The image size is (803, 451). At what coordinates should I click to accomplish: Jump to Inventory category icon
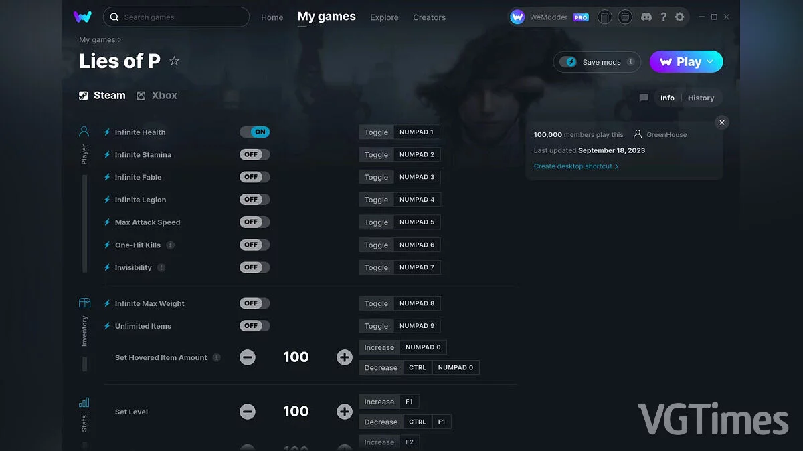pos(84,303)
